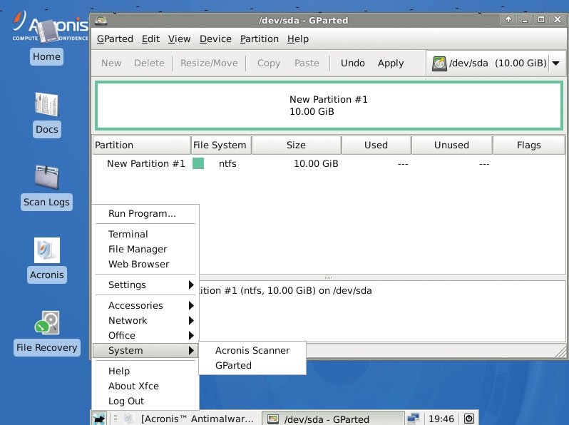Click the Apply toolbar button
This screenshot has height=425, width=569.
pos(391,63)
